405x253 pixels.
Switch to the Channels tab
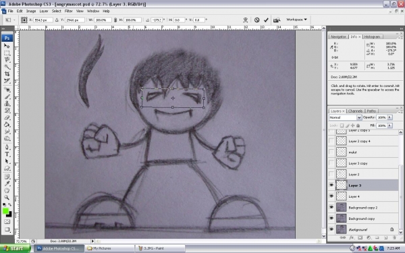pos(355,111)
